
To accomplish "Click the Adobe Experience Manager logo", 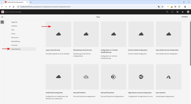I will [3, 12].
